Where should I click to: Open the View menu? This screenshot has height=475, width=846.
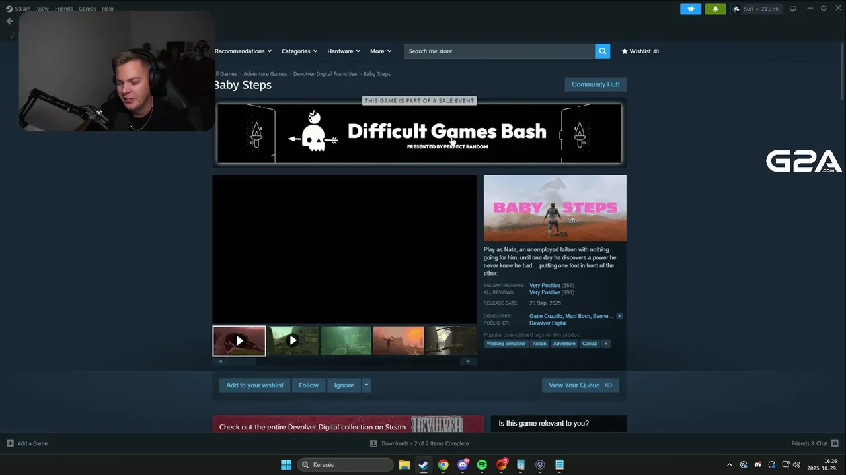pos(43,9)
